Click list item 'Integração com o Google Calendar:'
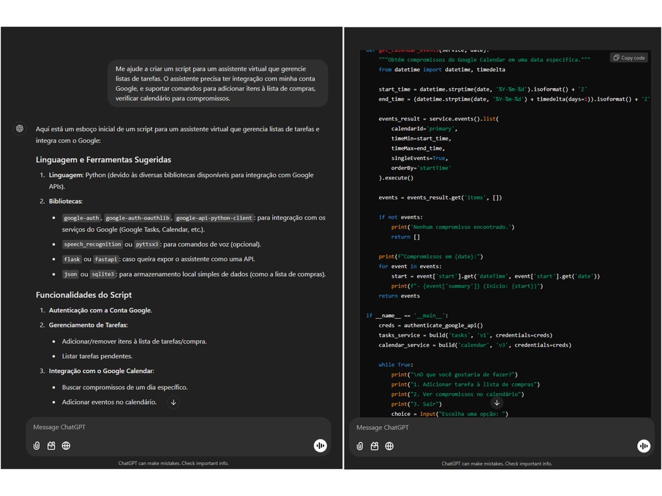Screen dimensions: 662x496 102,371
